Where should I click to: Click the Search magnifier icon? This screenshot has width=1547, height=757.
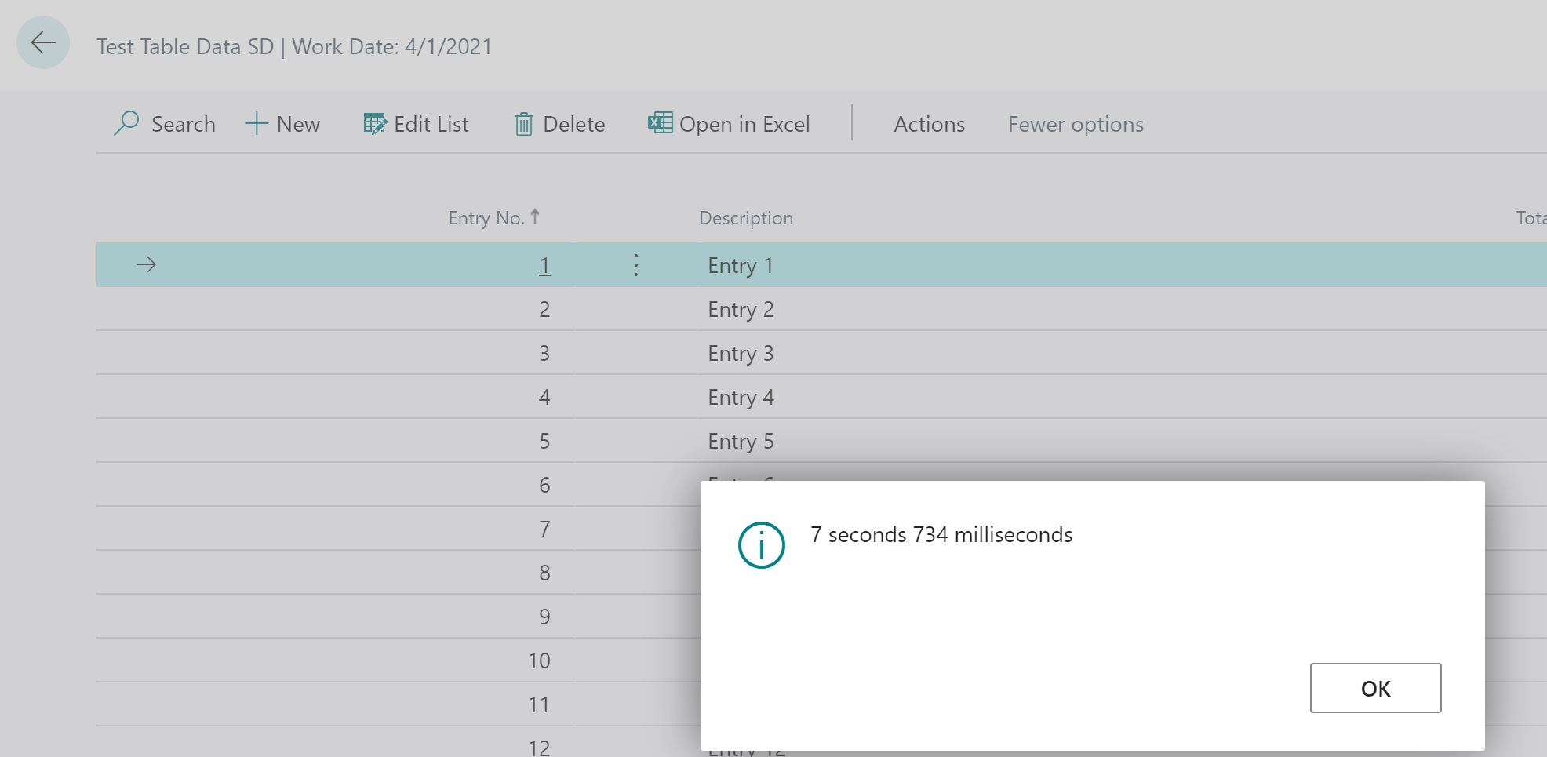tap(126, 124)
